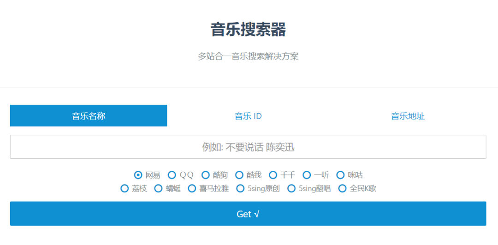Go to the 音乐地址 tab

coord(408,116)
